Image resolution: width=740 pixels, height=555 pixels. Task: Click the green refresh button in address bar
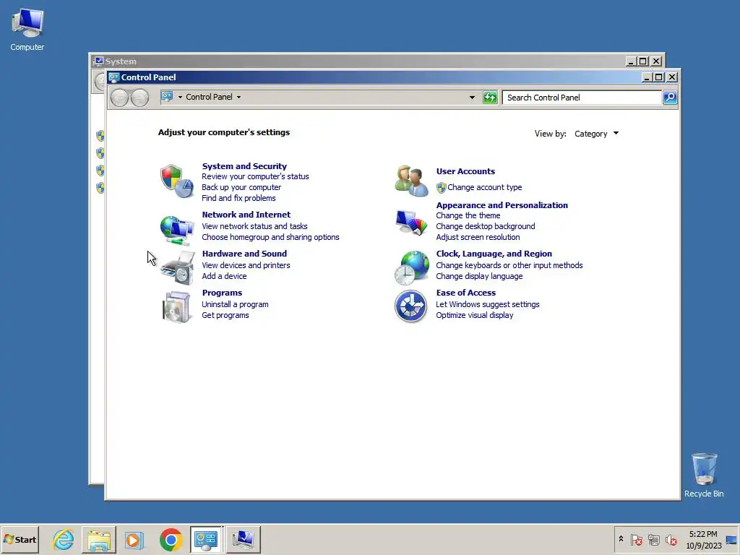490,98
